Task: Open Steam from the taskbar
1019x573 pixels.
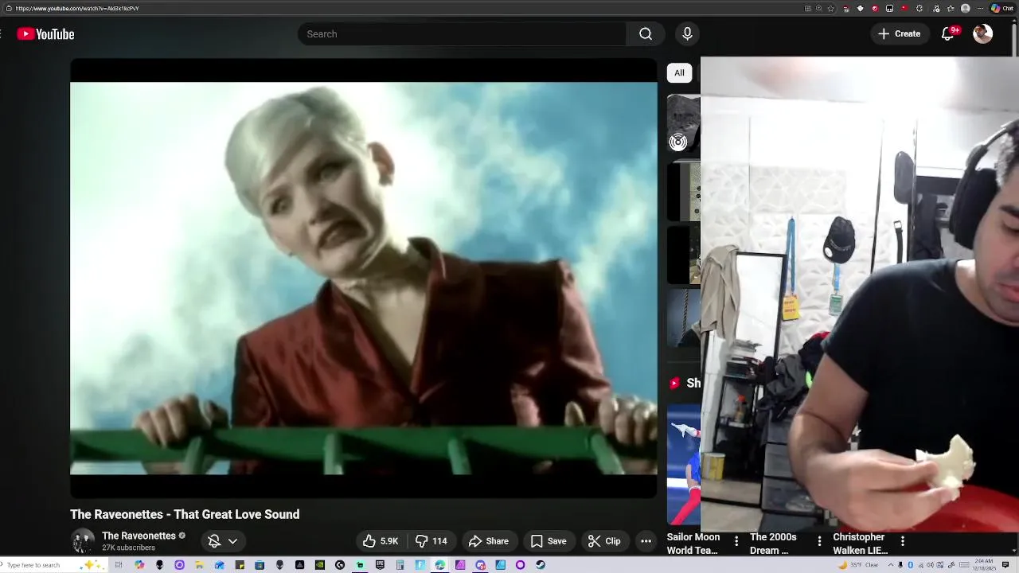Action: tap(541, 565)
